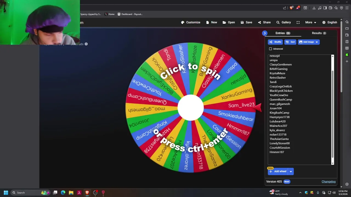Shuffle the entries
The image size is (351, 197).
[x=275, y=42]
